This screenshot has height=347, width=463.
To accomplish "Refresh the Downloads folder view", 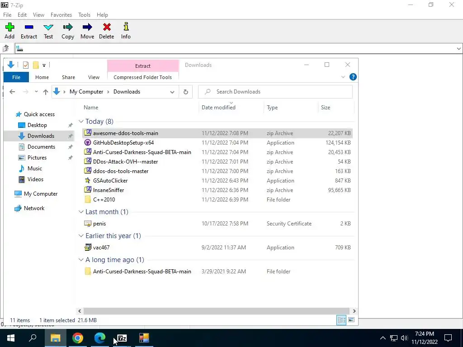I will 186,92.
